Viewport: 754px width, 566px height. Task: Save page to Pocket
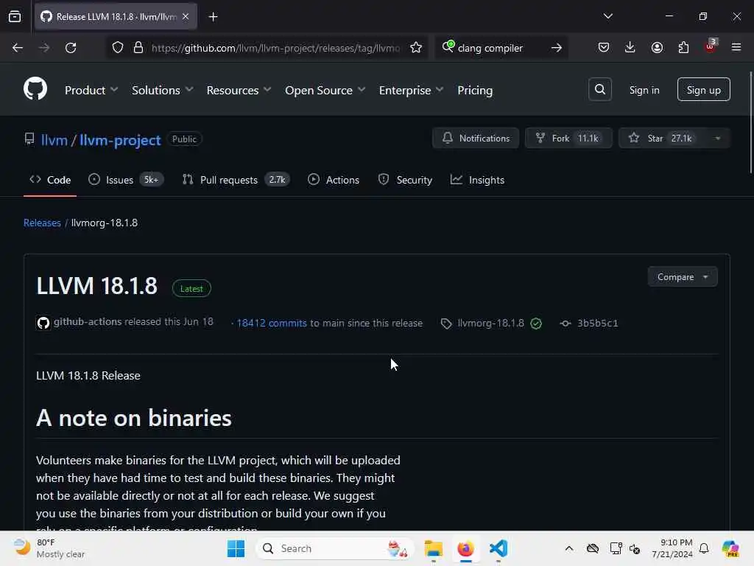604,48
